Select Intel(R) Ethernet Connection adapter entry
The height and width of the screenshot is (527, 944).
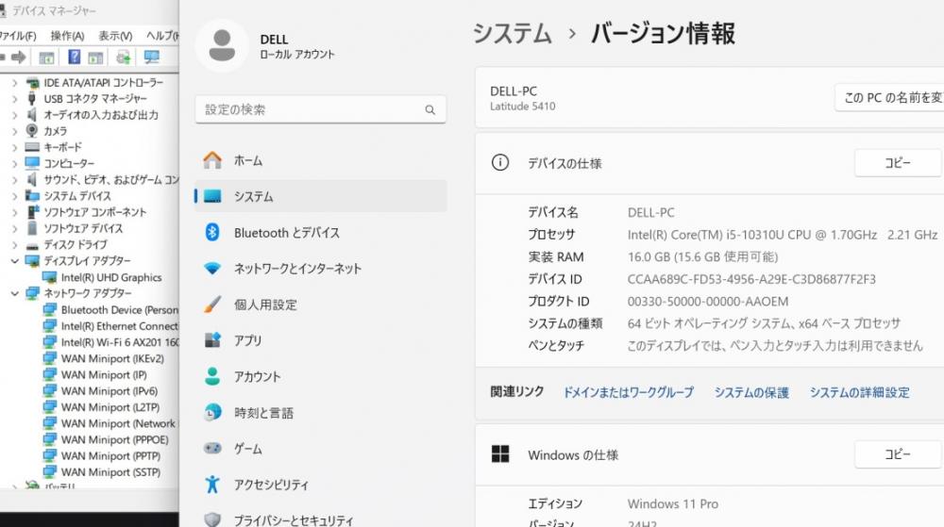point(120,325)
